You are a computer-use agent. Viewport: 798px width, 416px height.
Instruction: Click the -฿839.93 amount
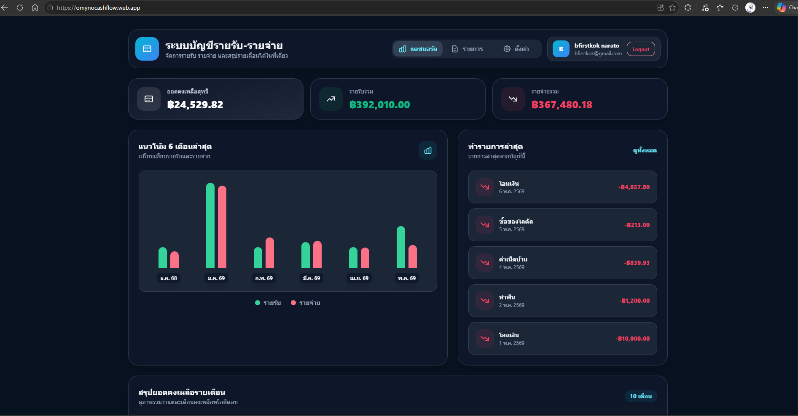click(637, 263)
